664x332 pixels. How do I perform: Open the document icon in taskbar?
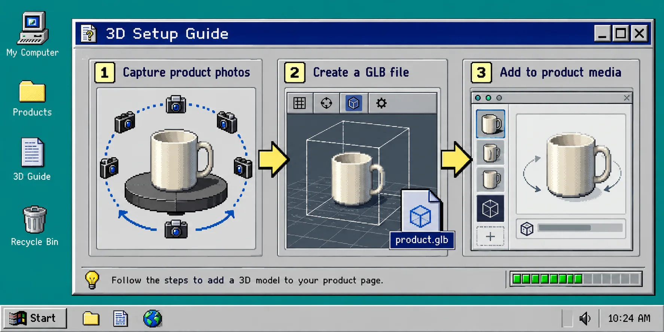[x=121, y=319]
